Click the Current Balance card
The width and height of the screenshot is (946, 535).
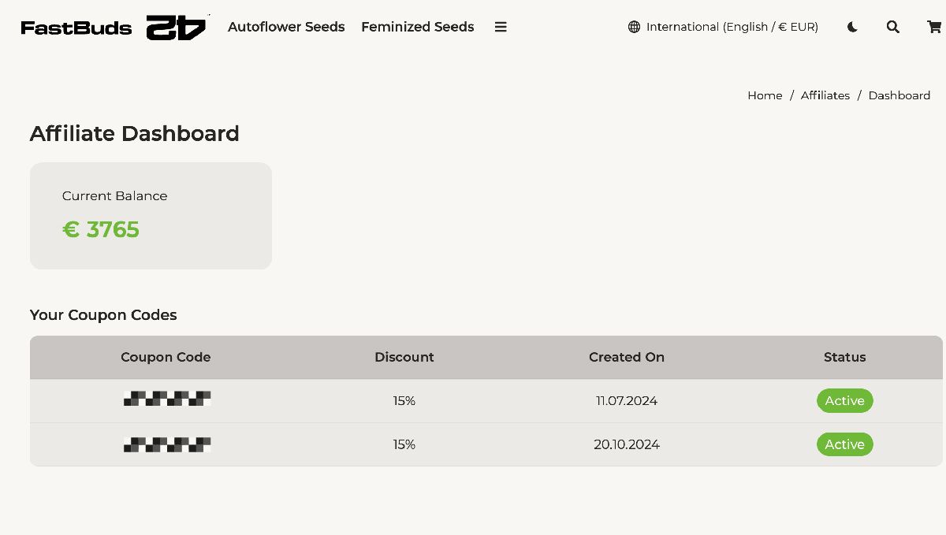click(x=151, y=215)
